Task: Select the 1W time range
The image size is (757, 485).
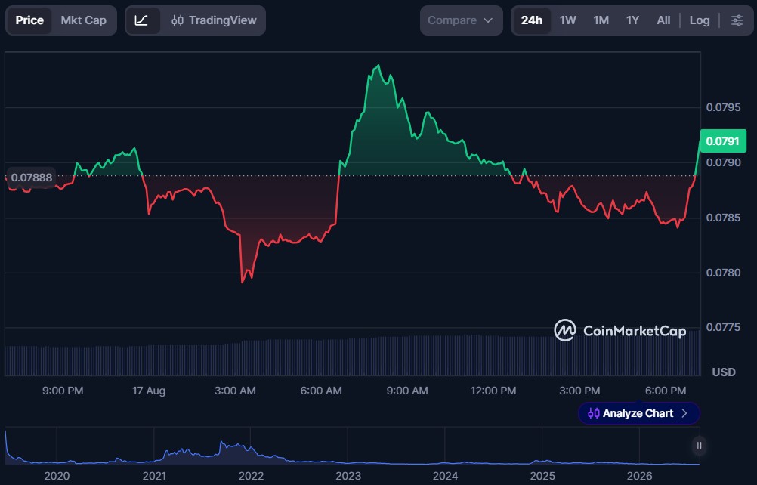Action: [x=568, y=20]
